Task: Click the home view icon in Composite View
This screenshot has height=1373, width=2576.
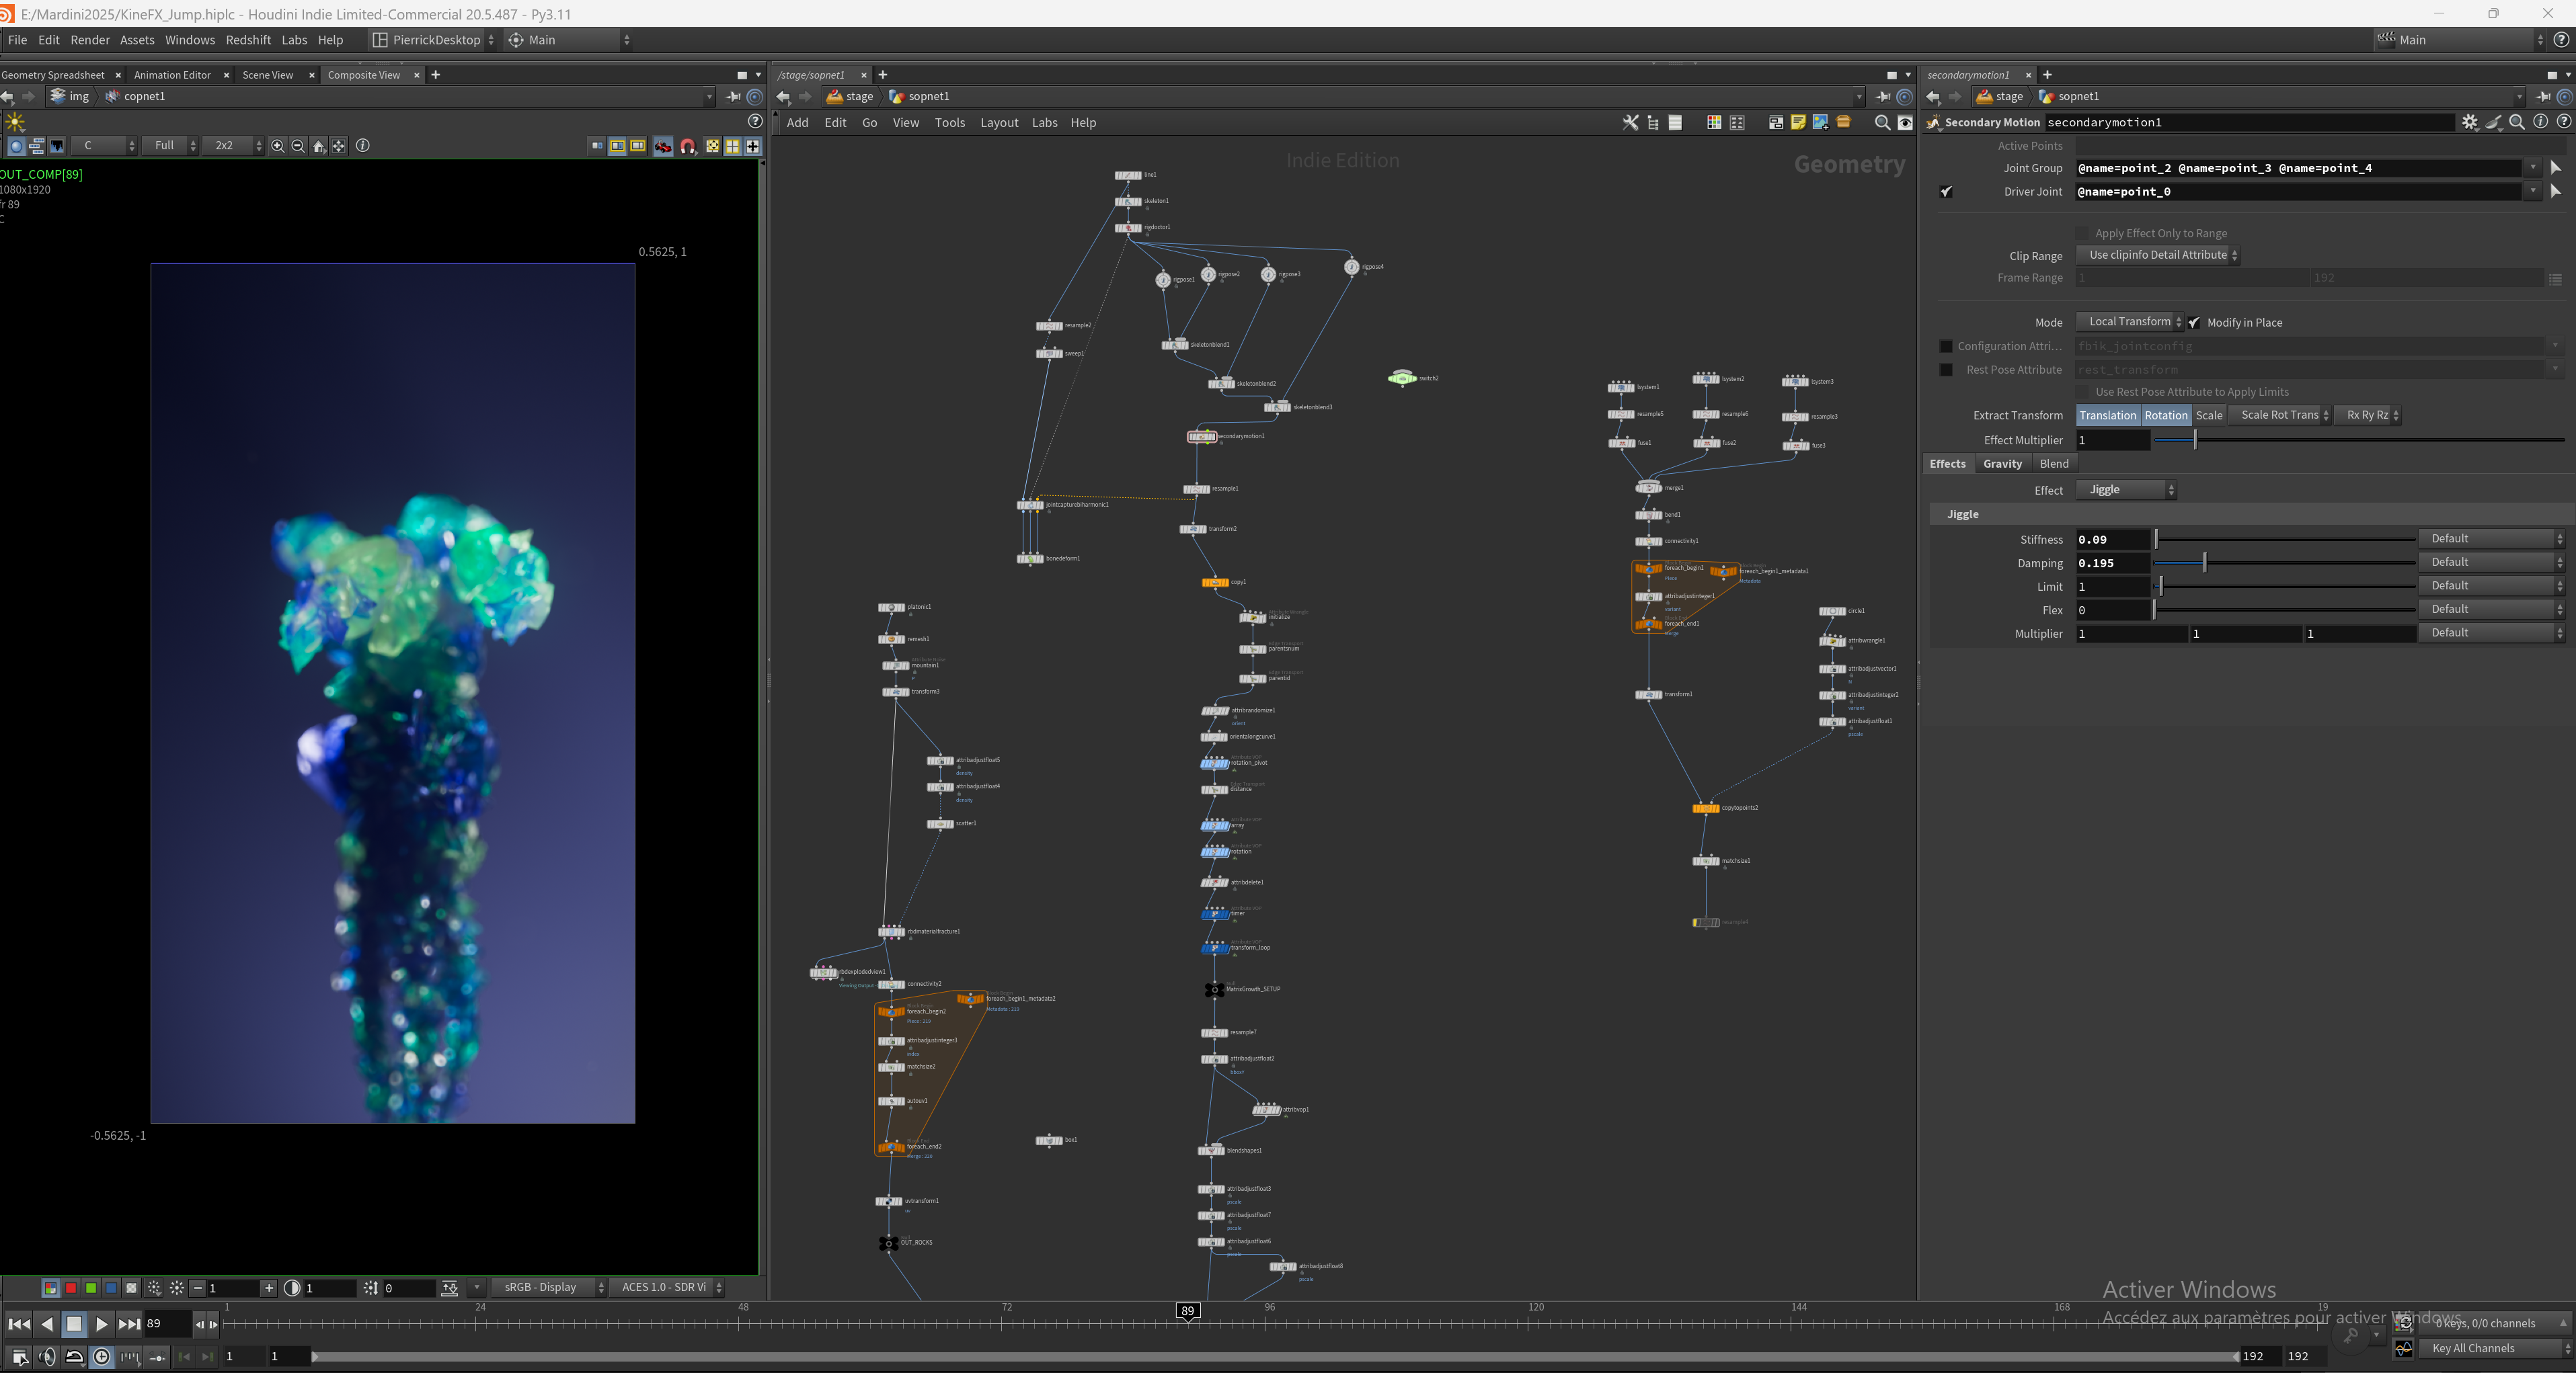Action: 318,146
